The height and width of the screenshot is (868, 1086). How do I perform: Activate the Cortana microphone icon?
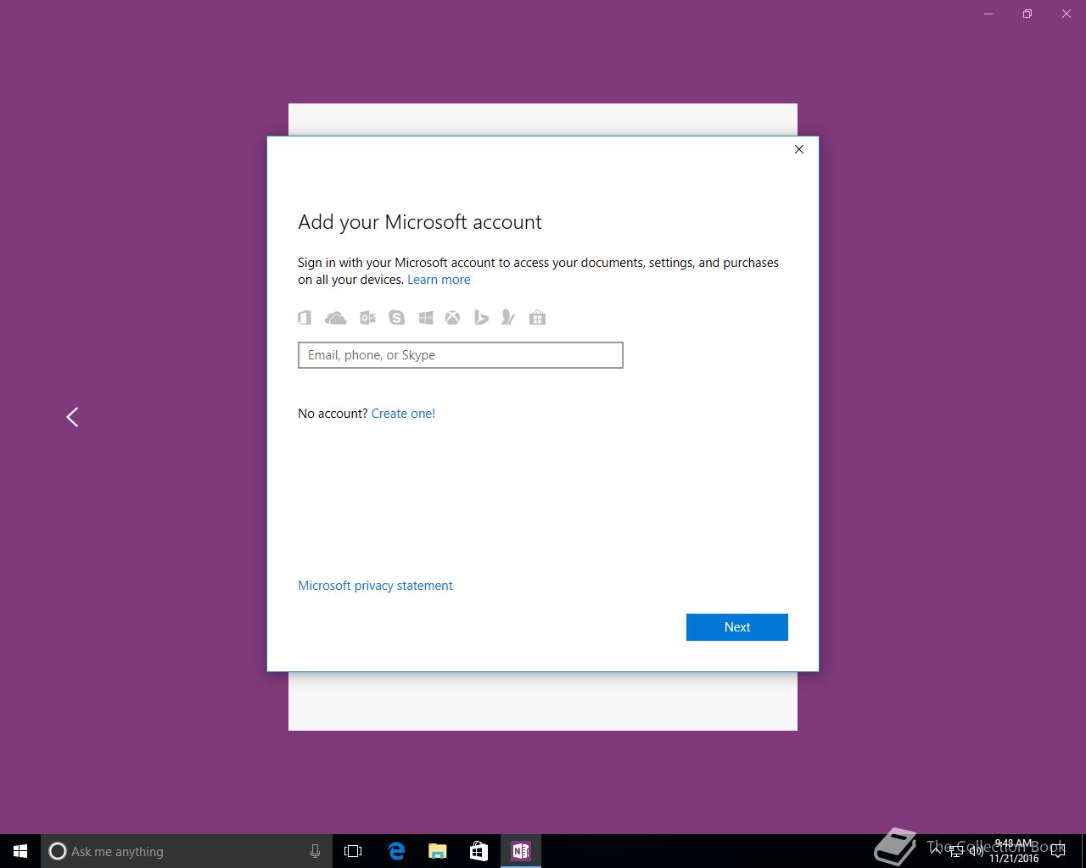315,851
